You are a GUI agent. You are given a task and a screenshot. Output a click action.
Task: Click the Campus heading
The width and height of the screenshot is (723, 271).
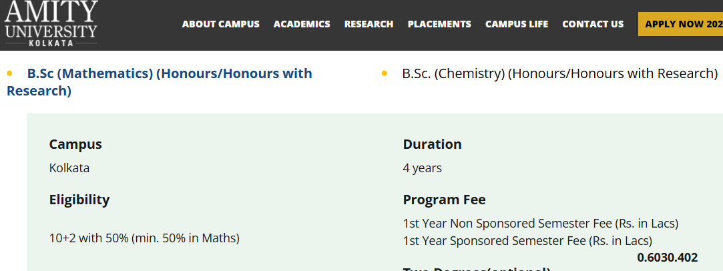pyautogui.click(x=75, y=144)
